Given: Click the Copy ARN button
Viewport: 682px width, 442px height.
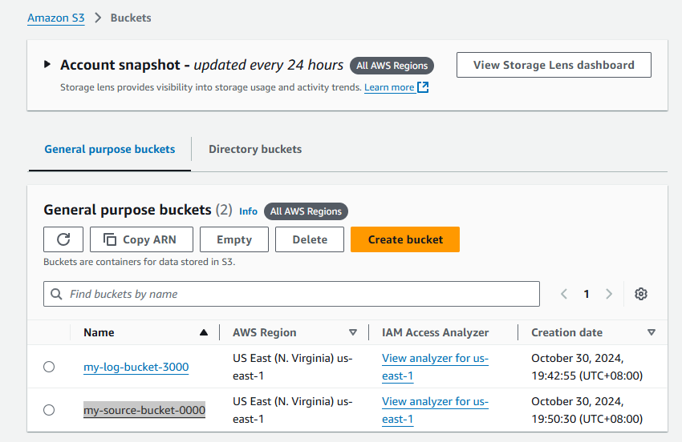Looking at the screenshot, I should pos(140,239).
